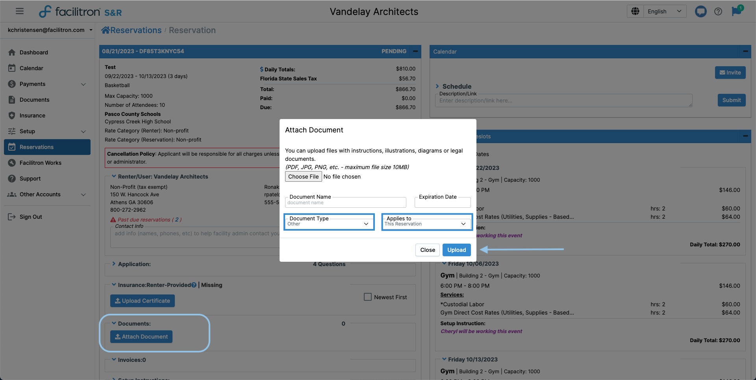756x380 pixels.
Task: Open the help question mark icon
Action: (718, 11)
